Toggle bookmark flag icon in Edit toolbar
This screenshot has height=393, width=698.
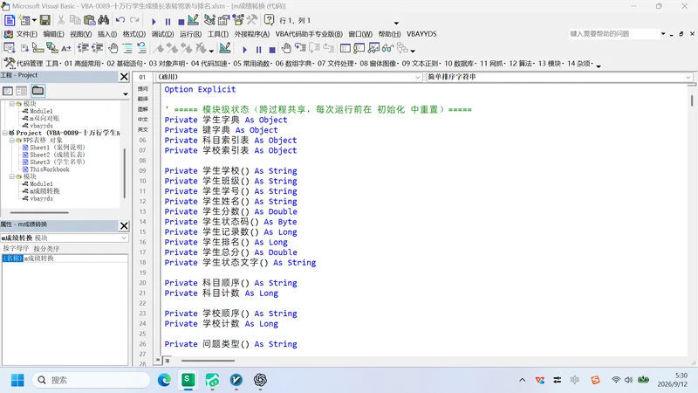(158, 48)
